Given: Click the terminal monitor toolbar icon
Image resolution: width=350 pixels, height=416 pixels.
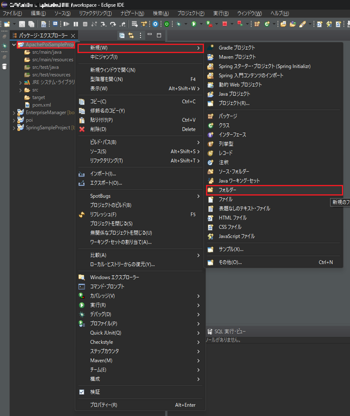Looking at the screenshot, I should point(55,24).
